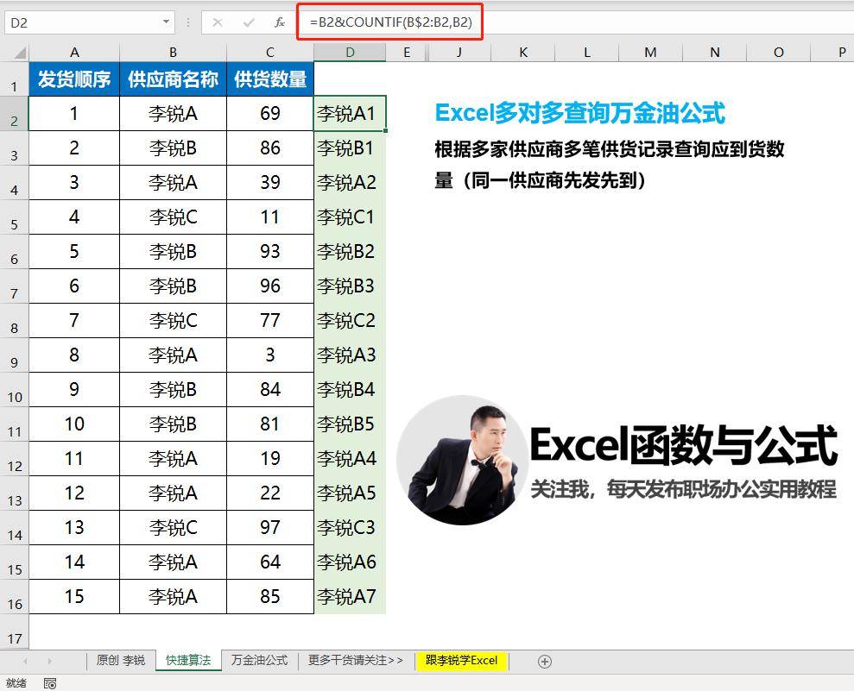Click quantity cell 86
Image resolution: width=854 pixels, height=691 pixels.
coord(270,148)
